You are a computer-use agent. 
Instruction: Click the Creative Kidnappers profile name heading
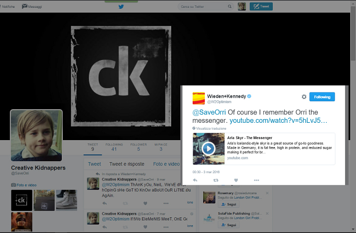pyautogui.click(x=38, y=168)
